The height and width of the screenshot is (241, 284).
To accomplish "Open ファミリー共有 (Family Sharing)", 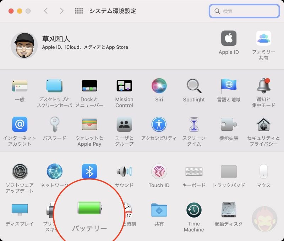I will (x=263, y=39).
